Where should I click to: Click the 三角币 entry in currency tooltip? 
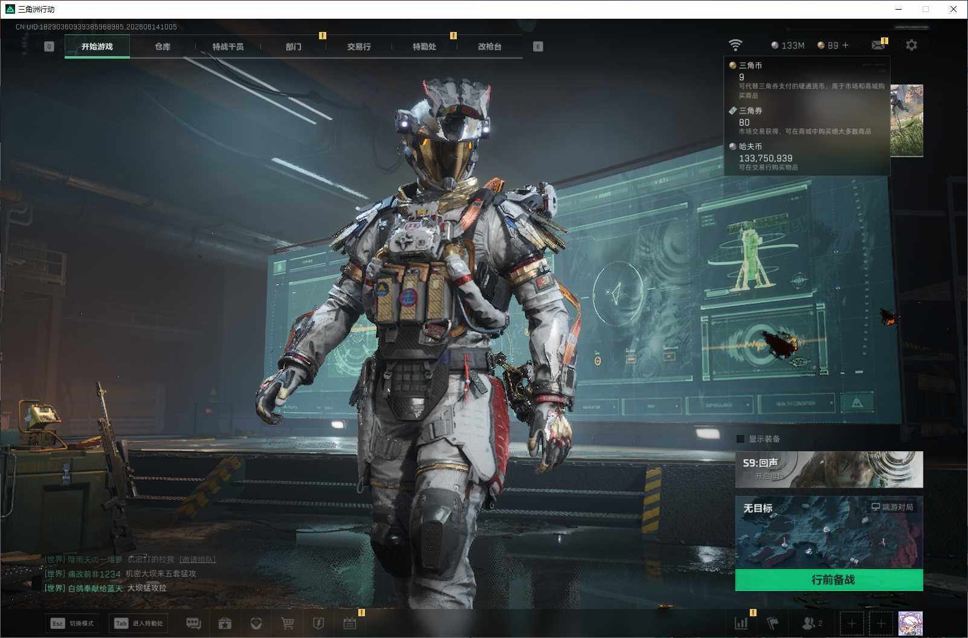coord(807,80)
